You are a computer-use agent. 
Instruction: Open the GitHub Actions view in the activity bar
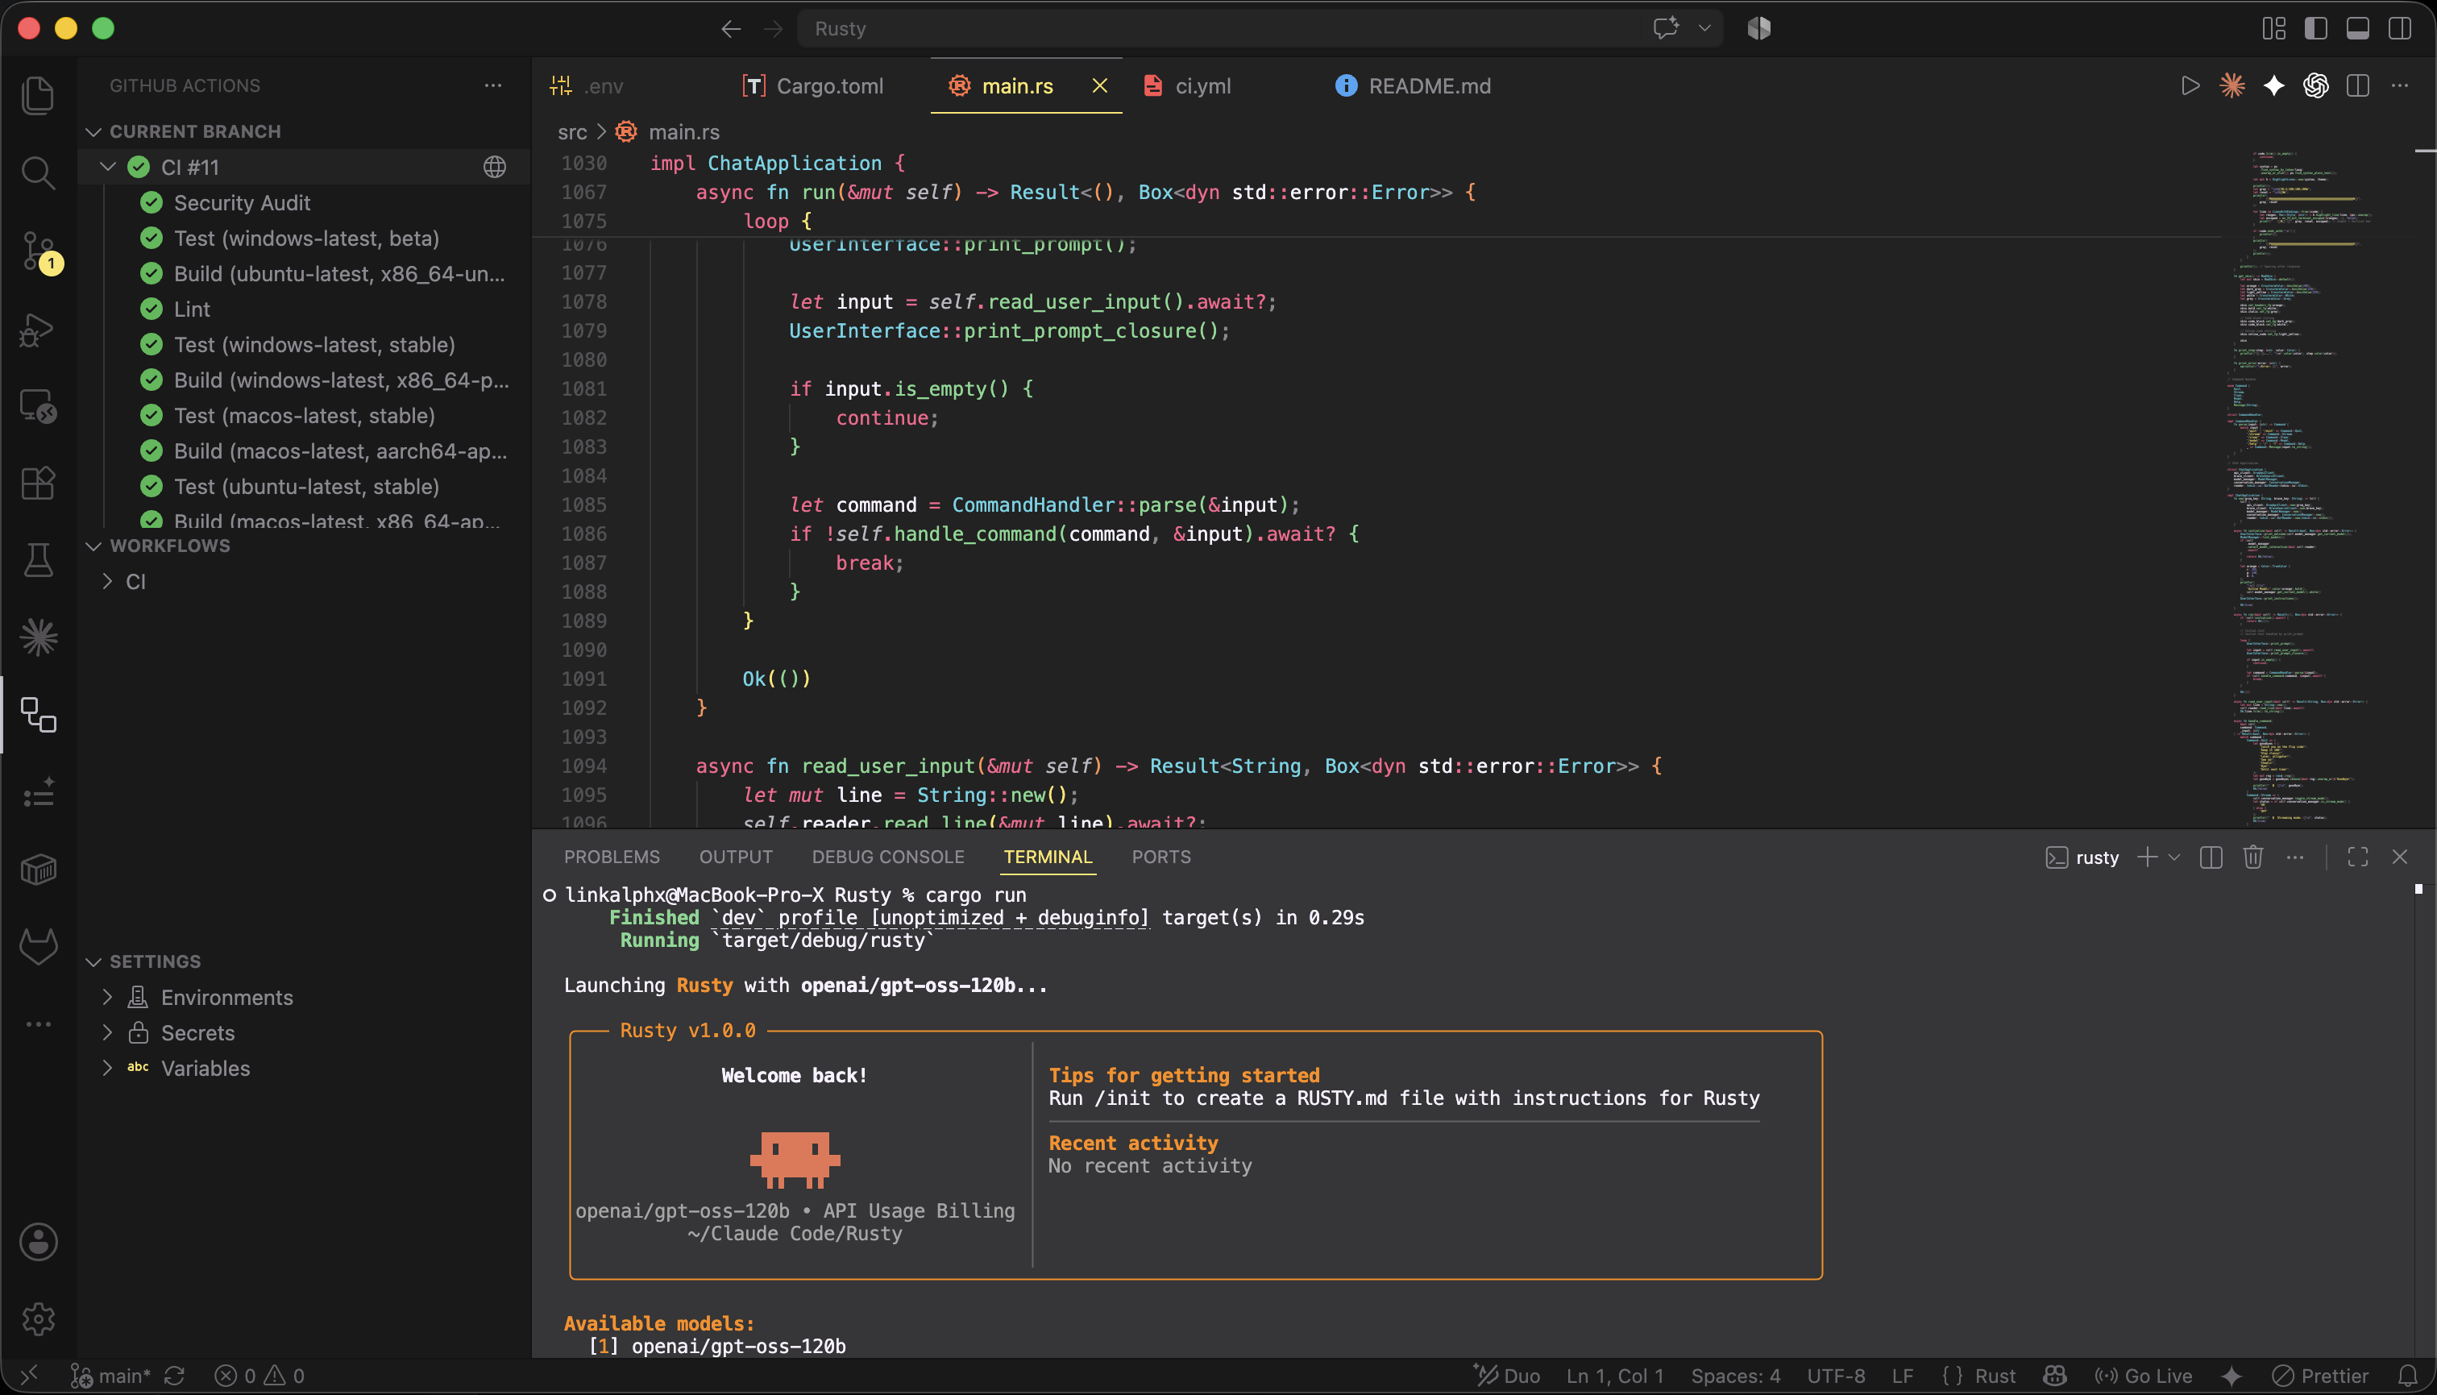pos(39,715)
